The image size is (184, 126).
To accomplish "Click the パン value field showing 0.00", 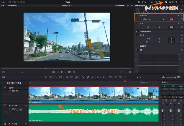I will click(x=171, y=27).
